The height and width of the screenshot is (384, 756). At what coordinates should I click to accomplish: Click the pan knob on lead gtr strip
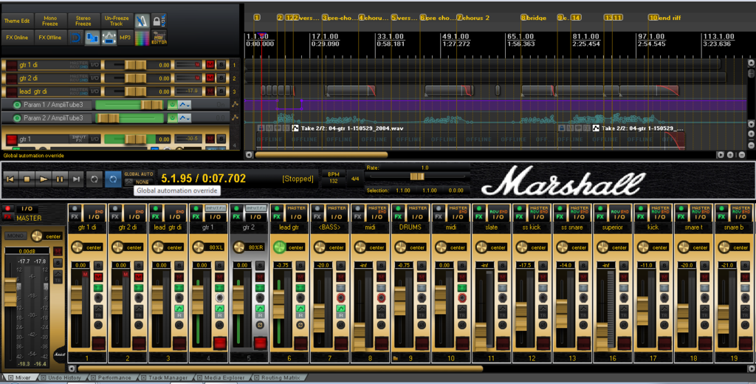coord(280,247)
